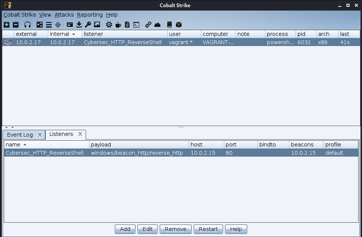Sort sessions by computer column header
The width and height of the screenshot is (362, 237).
point(219,34)
